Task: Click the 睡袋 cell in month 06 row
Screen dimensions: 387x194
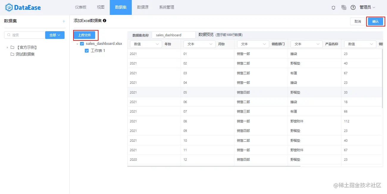Action: click(294, 102)
